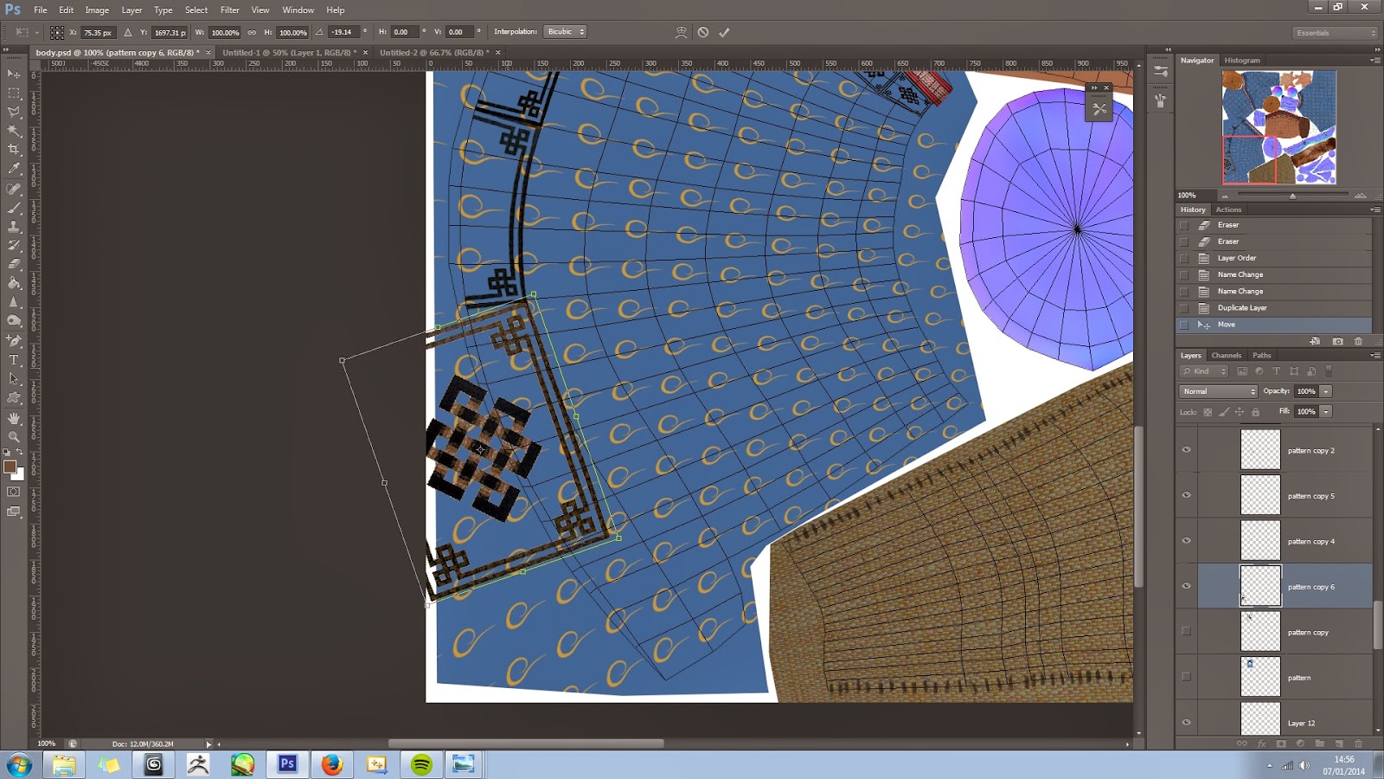Select the Duplicate Layer history state
The image size is (1384, 779).
tap(1241, 308)
